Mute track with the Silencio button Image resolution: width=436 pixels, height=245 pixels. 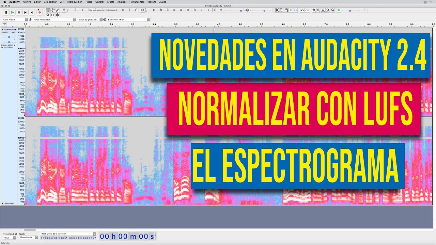[5, 32]
